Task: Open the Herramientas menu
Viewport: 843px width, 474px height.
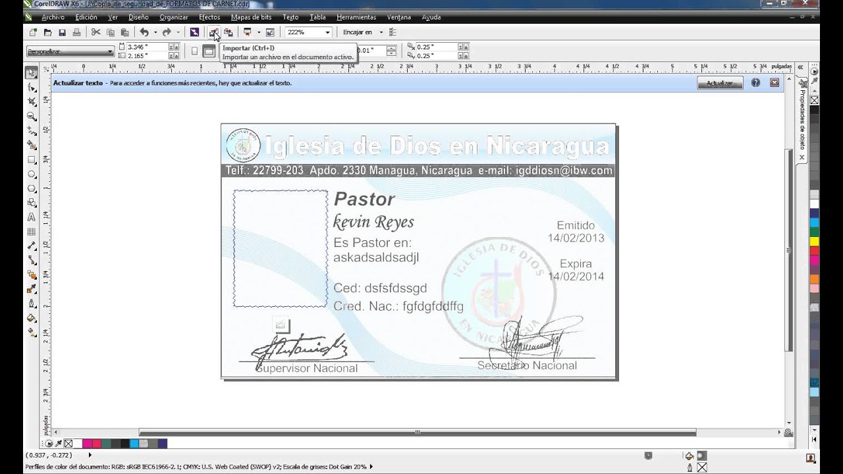Action: pos(356,17)
